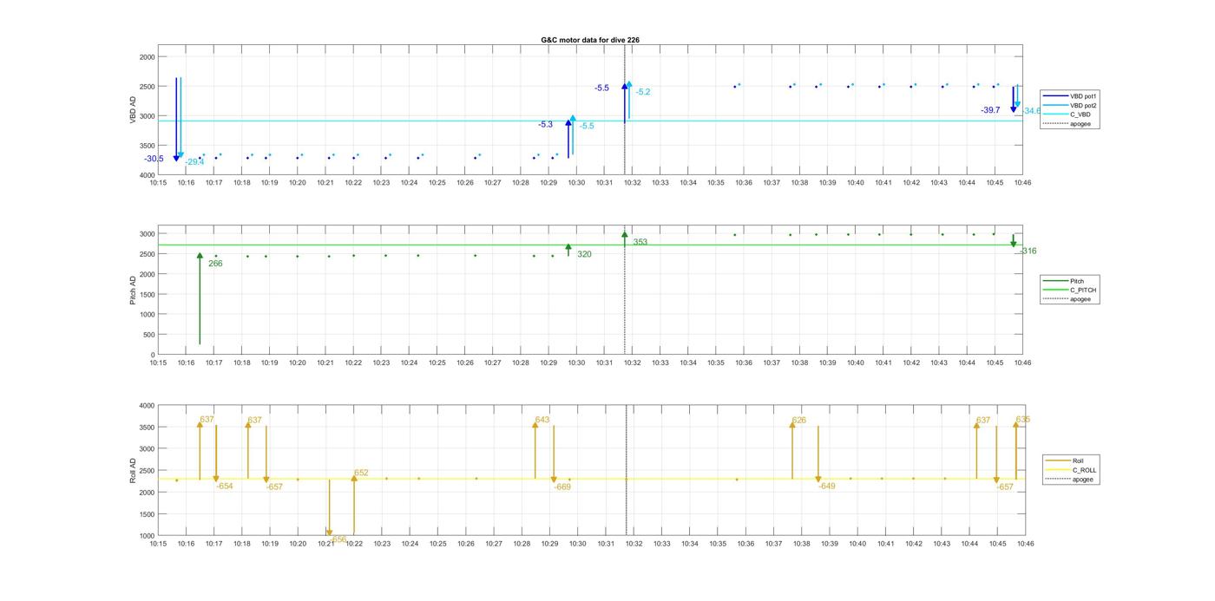Viewport: 1215px width, 601px height.
Task: Click the '-5.2' VBD data label
Action: (x=643, y=92)
